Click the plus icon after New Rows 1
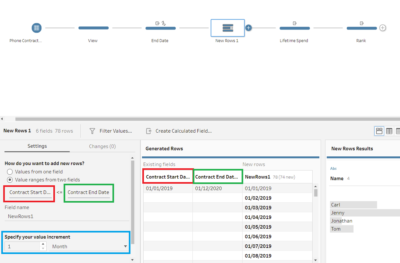 click(x=248, y=28)
